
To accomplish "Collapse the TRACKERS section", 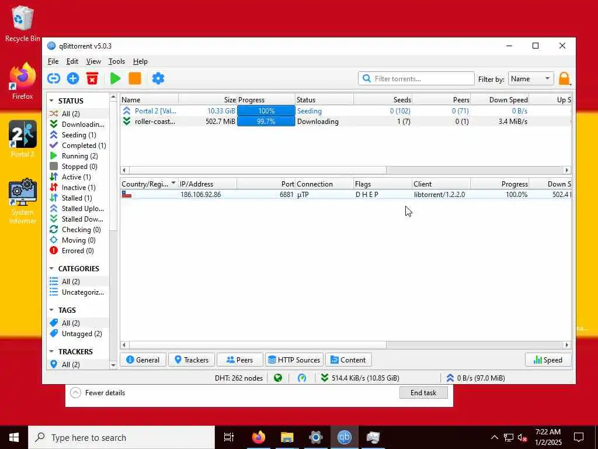I will pos(51,351).
